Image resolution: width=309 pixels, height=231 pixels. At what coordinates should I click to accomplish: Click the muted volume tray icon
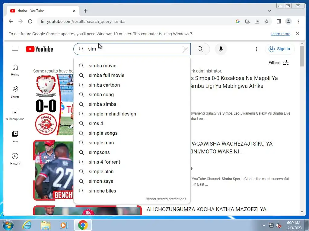coord(278,226)
